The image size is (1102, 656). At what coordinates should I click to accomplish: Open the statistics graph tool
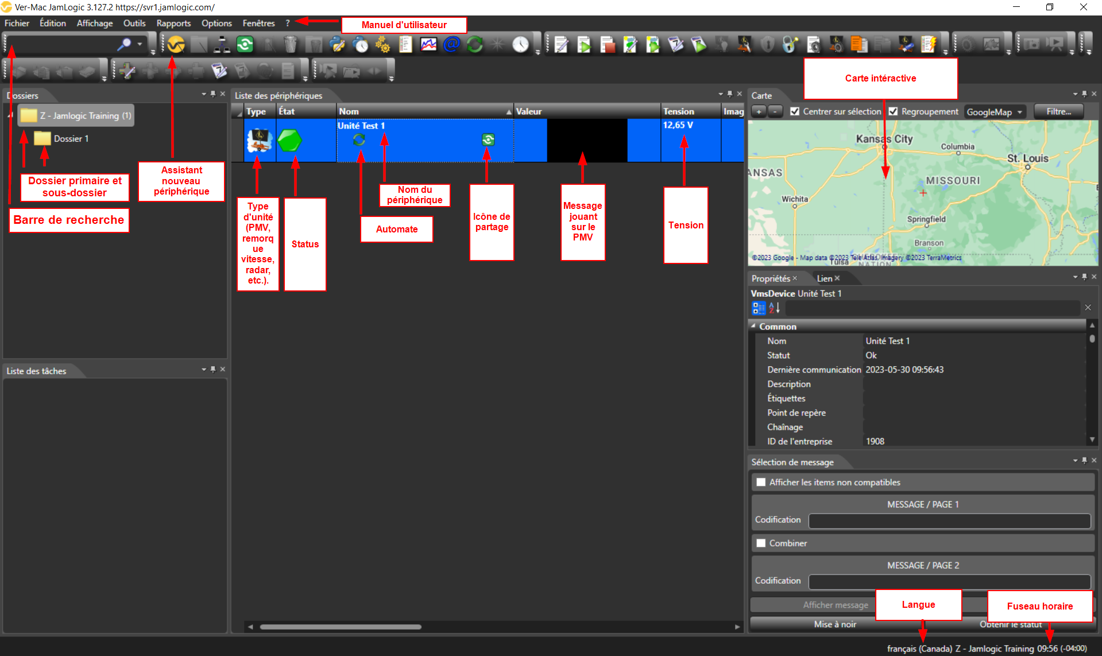[x=428, y=44]
